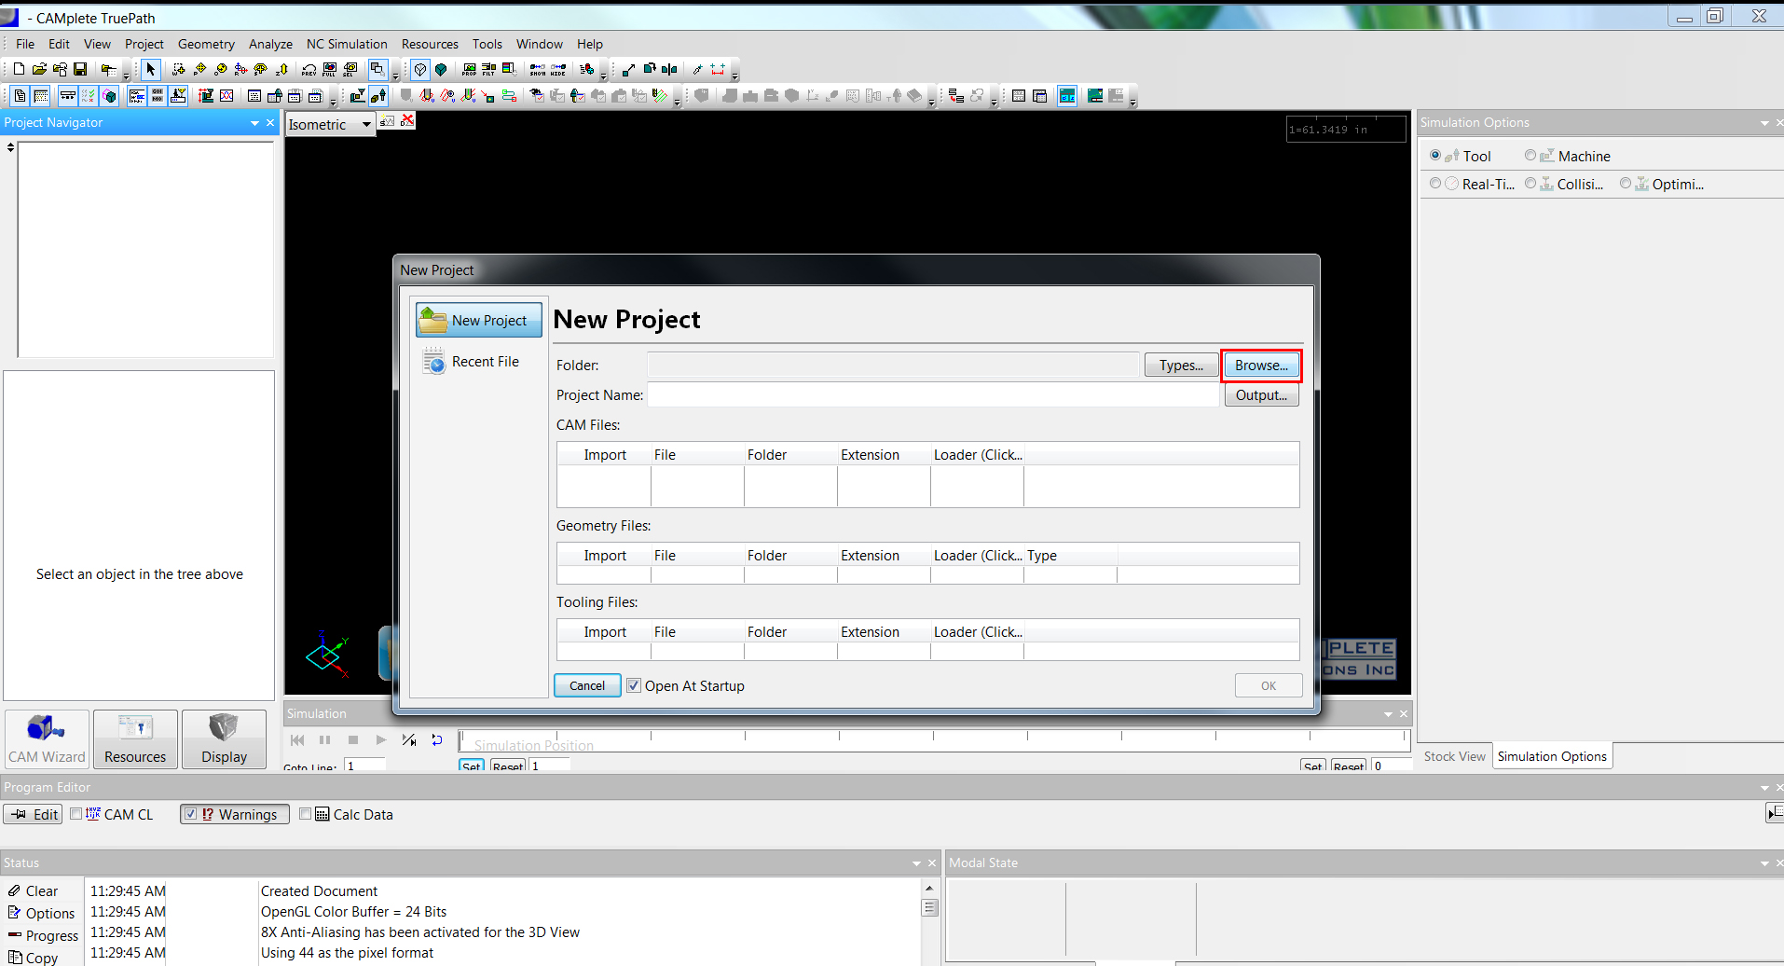Screen dimensions: 1784x966
Task: Switch to the Stock View tab
Action: click(1454, 756)
